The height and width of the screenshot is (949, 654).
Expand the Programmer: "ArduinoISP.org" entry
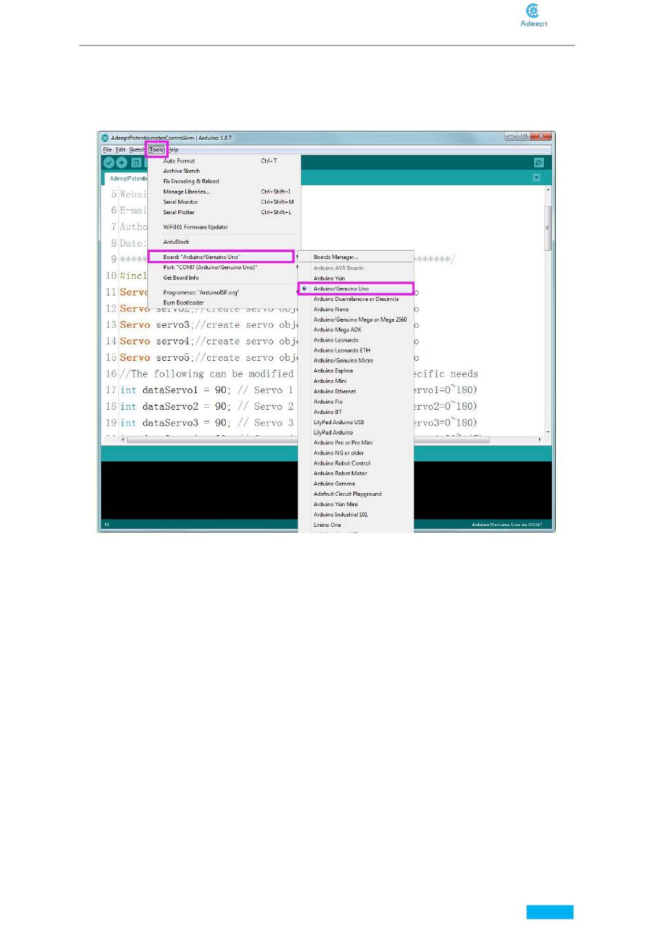224,293
